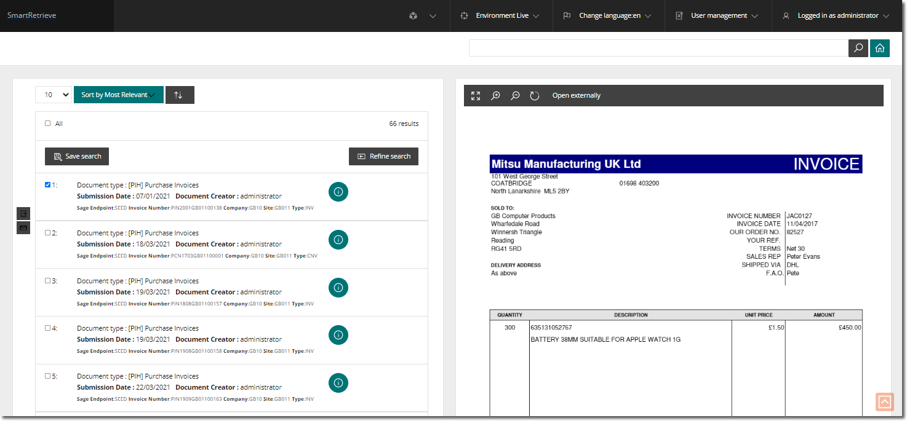
Task: Open the User management menu
Action: tap(717, 16)
